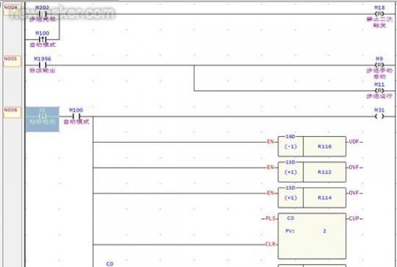Select the R114 increment function block
The image size is (397, 267).
[312, 198]
